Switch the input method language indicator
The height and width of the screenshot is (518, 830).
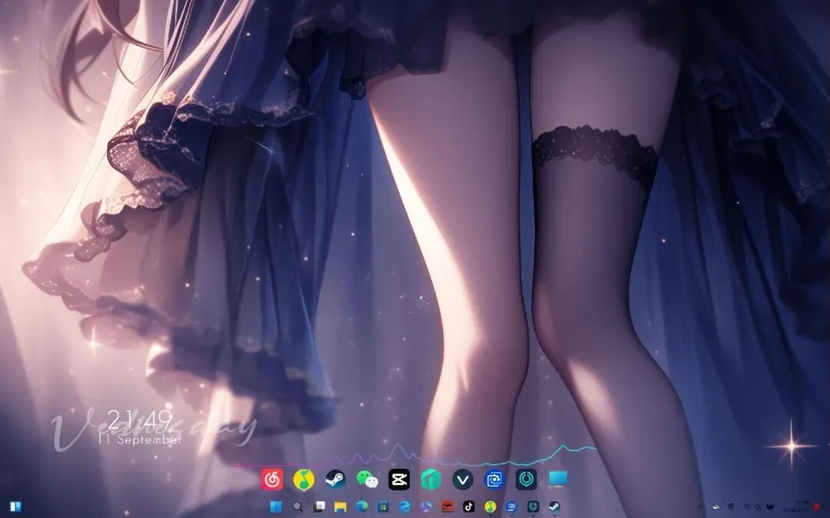coord(731,507)
